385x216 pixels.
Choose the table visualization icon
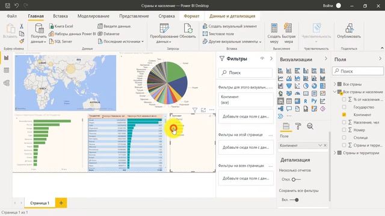point(289,101)
